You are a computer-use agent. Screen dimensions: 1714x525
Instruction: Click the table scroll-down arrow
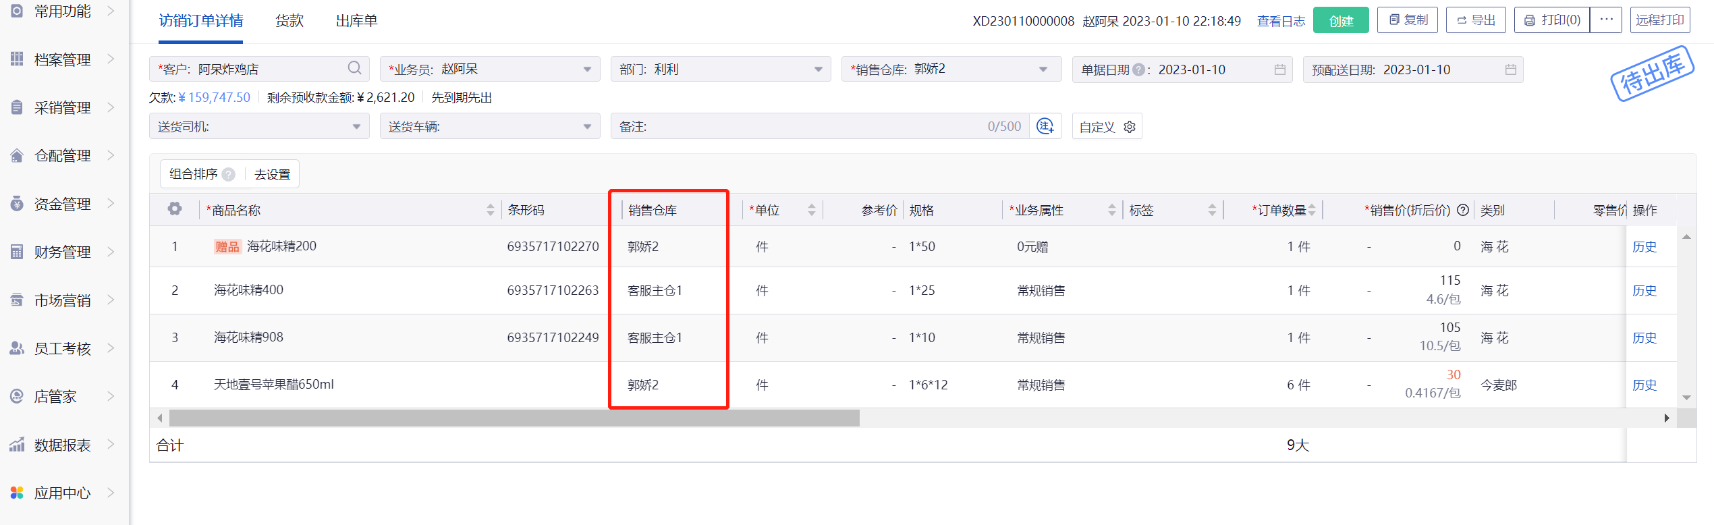[1686, 397]
